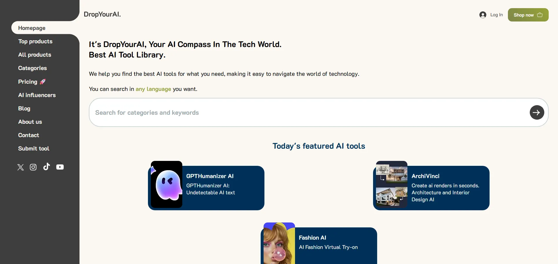Navigate to Pricing in sidebar
Screen dimensions: 558x264
point(28,82)
